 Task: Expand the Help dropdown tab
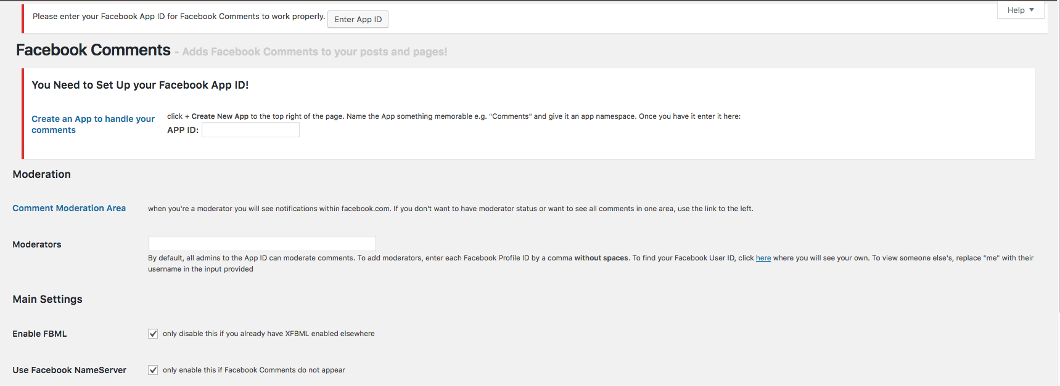tap(1020, 10)
